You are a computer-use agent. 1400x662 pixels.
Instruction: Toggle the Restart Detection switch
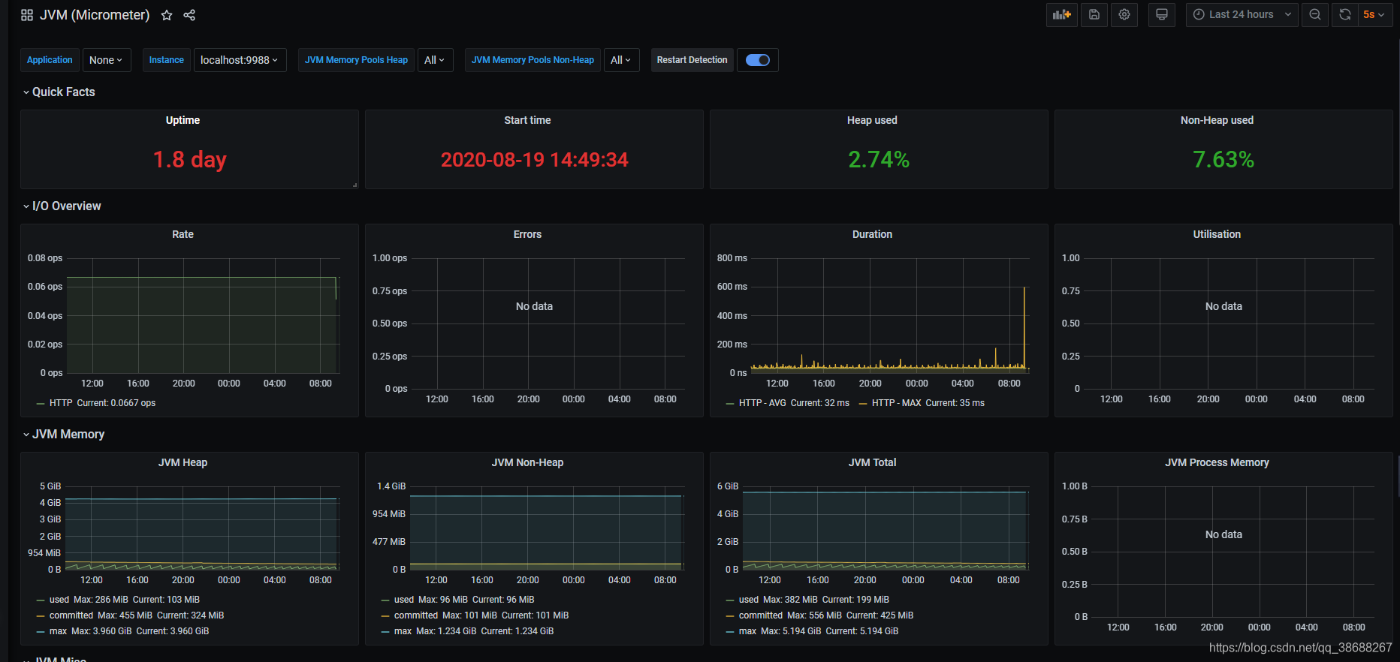758,60
